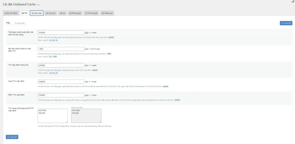Click the Bộ nhớ cache riêng tư label
The image size is (295, 144).
pyautogui.click(x=20, y=50)
